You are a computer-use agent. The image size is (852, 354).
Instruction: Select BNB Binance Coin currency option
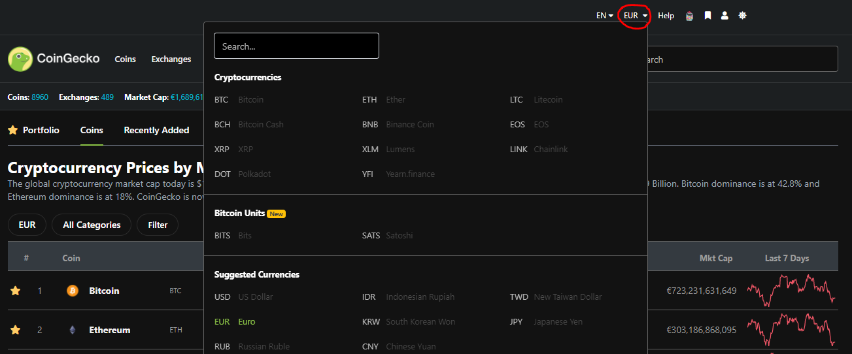[398, 125]
